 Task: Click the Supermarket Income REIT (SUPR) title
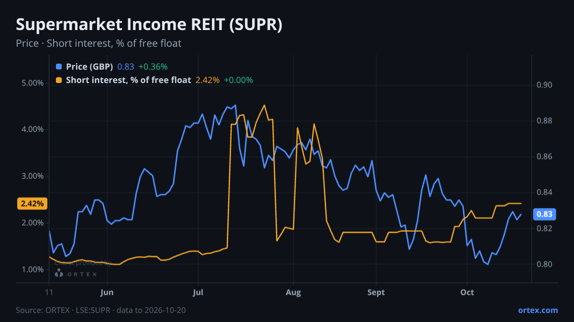(x=149, y=25)
